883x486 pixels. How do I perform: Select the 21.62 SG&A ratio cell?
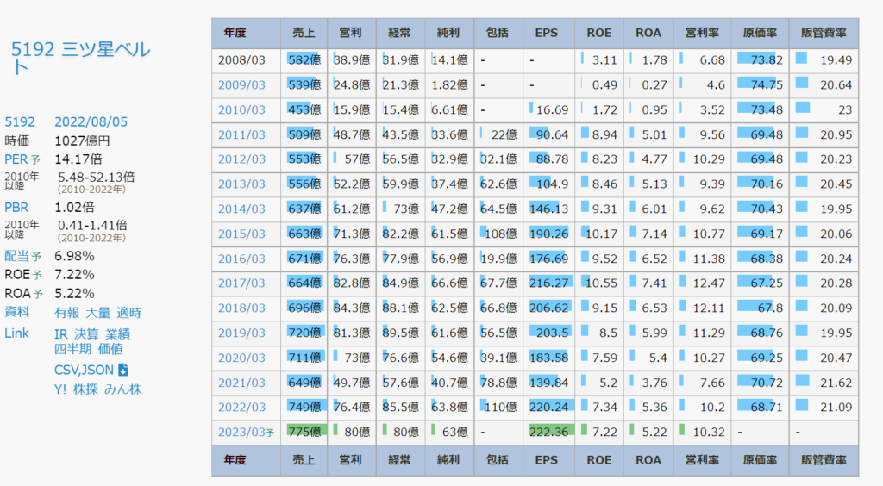tap(824, 383)
